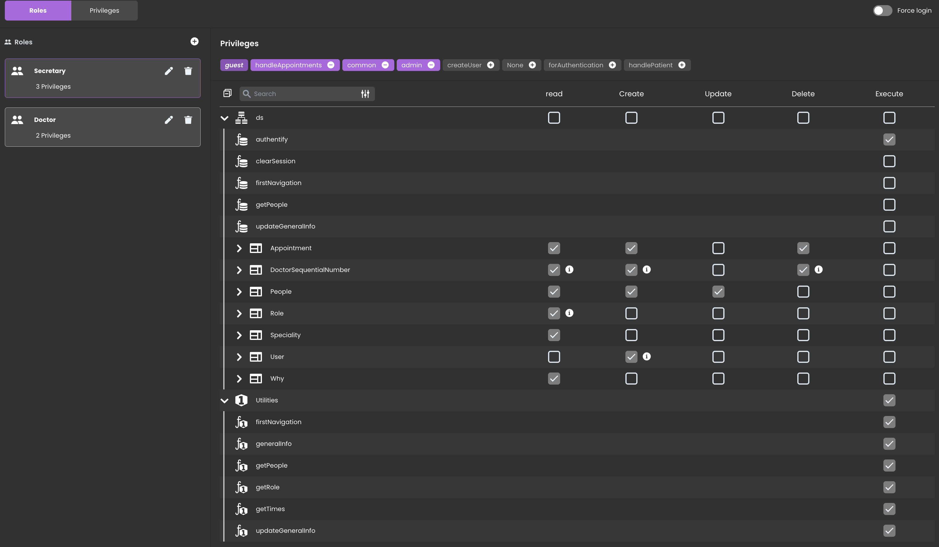Delete the Doctor role via trash icon
The width and height of the screenshot is (939, 547).
coord(188,120)
